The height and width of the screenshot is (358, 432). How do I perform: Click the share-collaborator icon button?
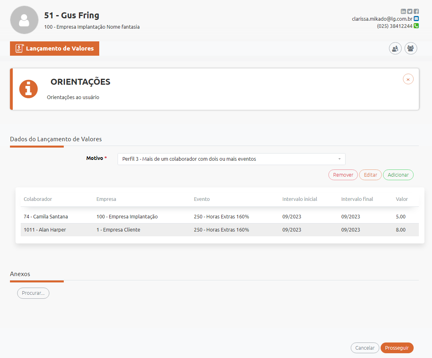coord(395,49)
